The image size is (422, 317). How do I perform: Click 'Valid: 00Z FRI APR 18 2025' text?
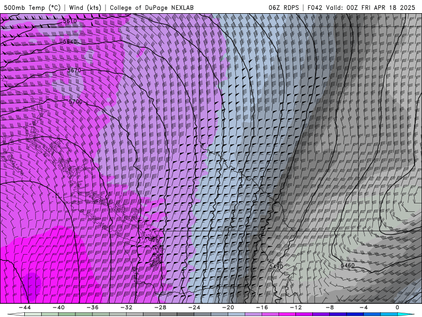coord(371,7)
